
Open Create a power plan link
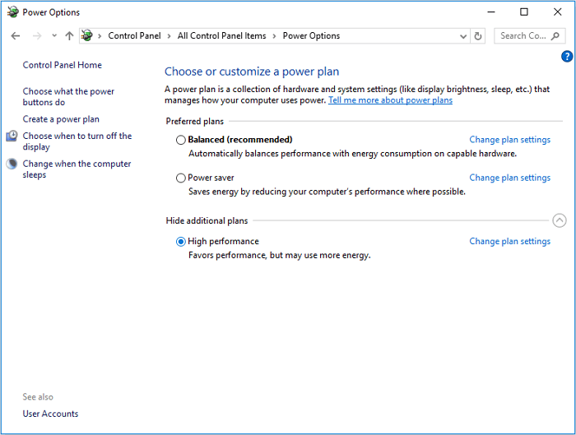pyautogui.click(x=61, y=119)
